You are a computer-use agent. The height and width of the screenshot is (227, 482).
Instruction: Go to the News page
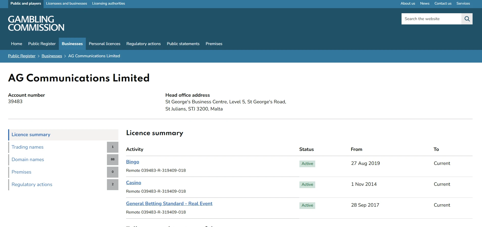[425, 4]
